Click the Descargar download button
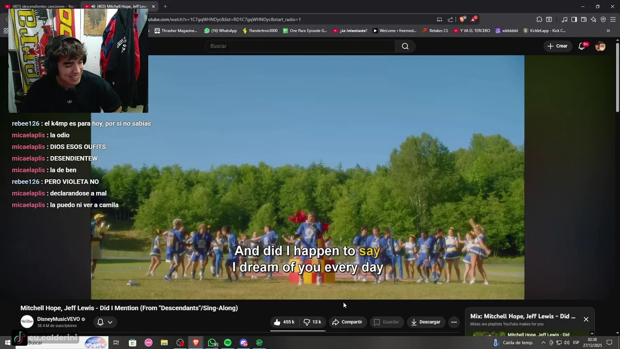 426,322
